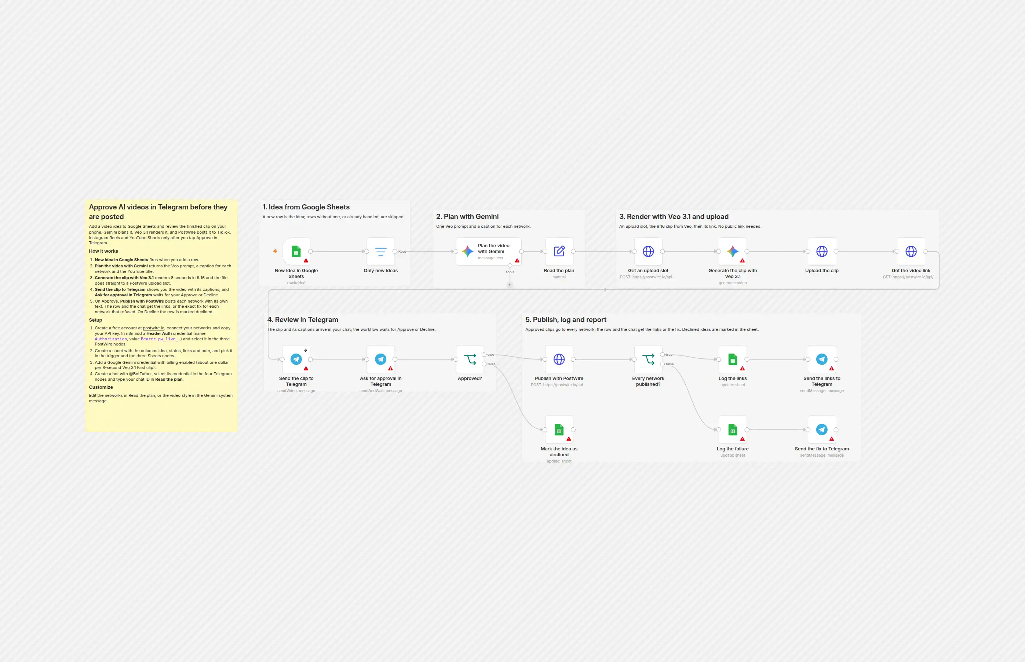Click the Read the plan edit node
1025x662 pixels.
559,252
